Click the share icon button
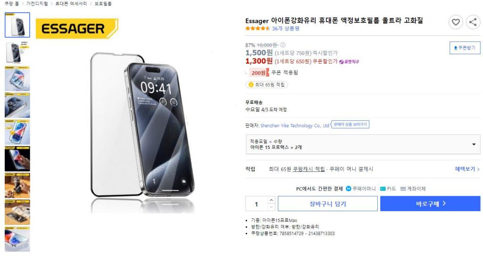This screenshot has width=483, height=256. pos(473,22)
